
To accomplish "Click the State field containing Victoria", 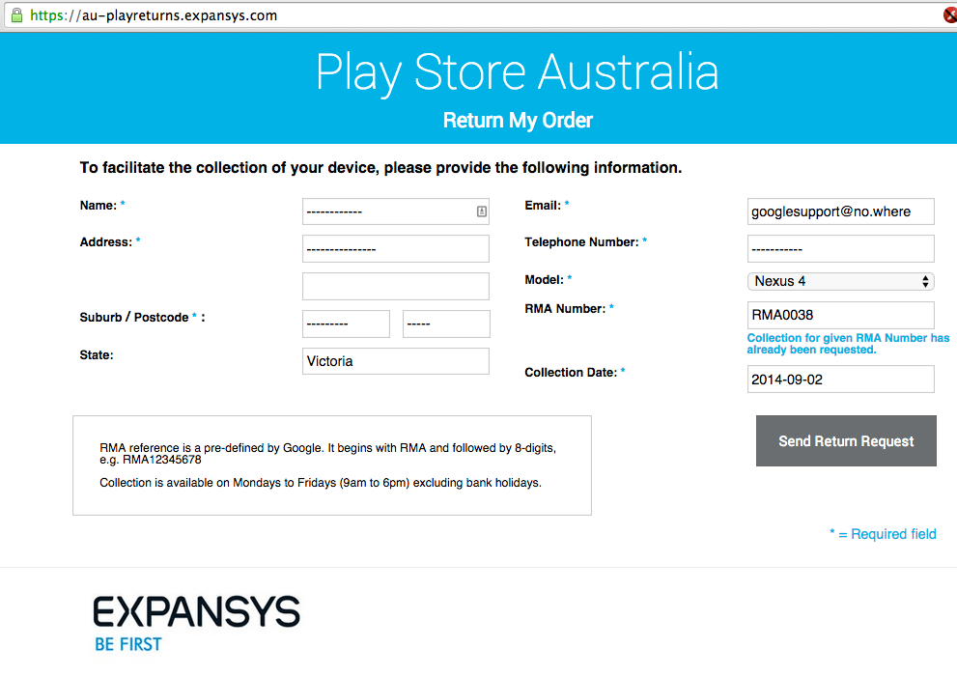I will [x=396, y=361].
